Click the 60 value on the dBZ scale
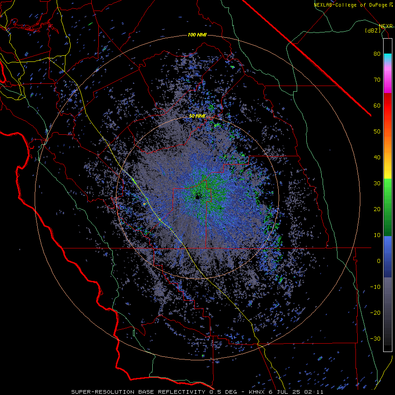 (x=377, y=105)
